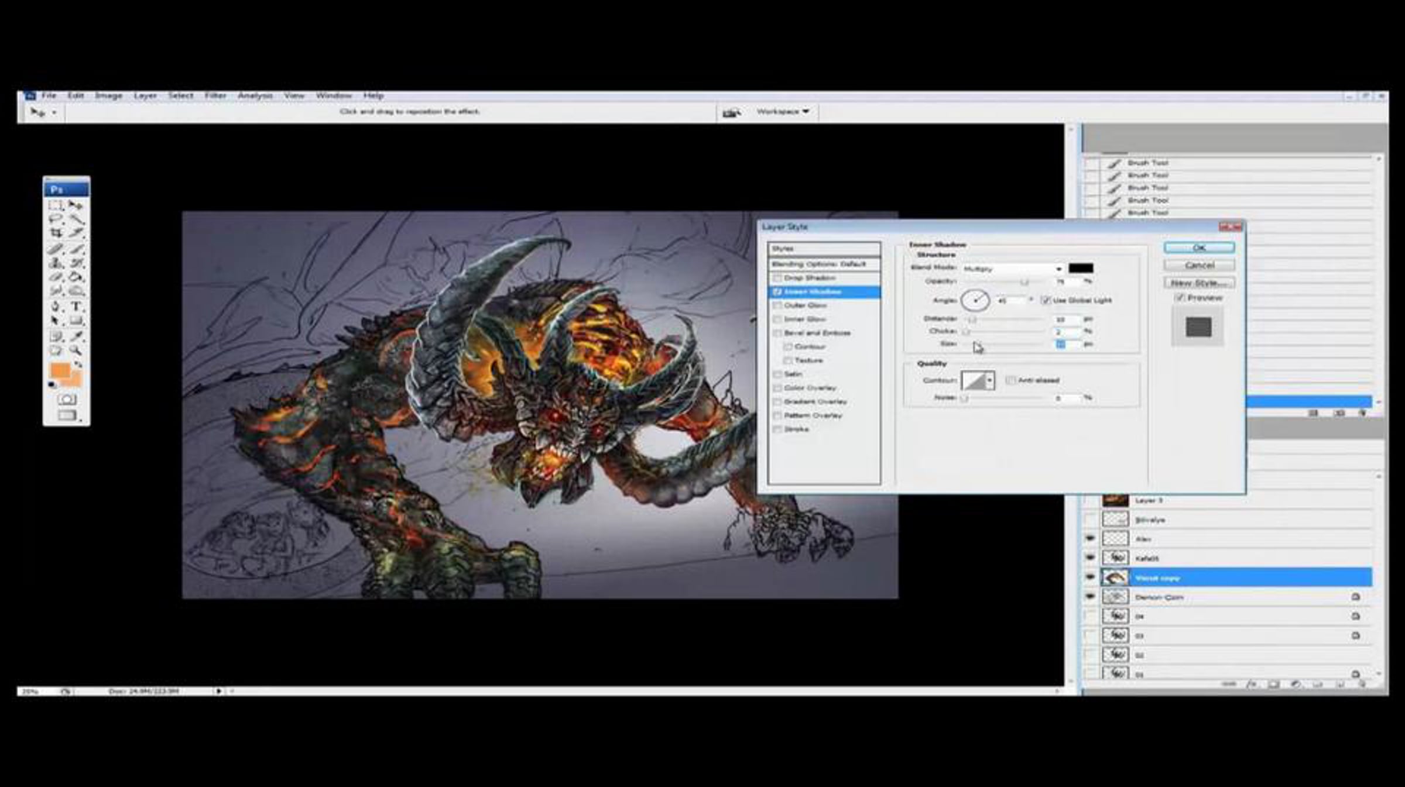
Task: Select the Layer 3 thumbnail
Action: click(1115, 499)
